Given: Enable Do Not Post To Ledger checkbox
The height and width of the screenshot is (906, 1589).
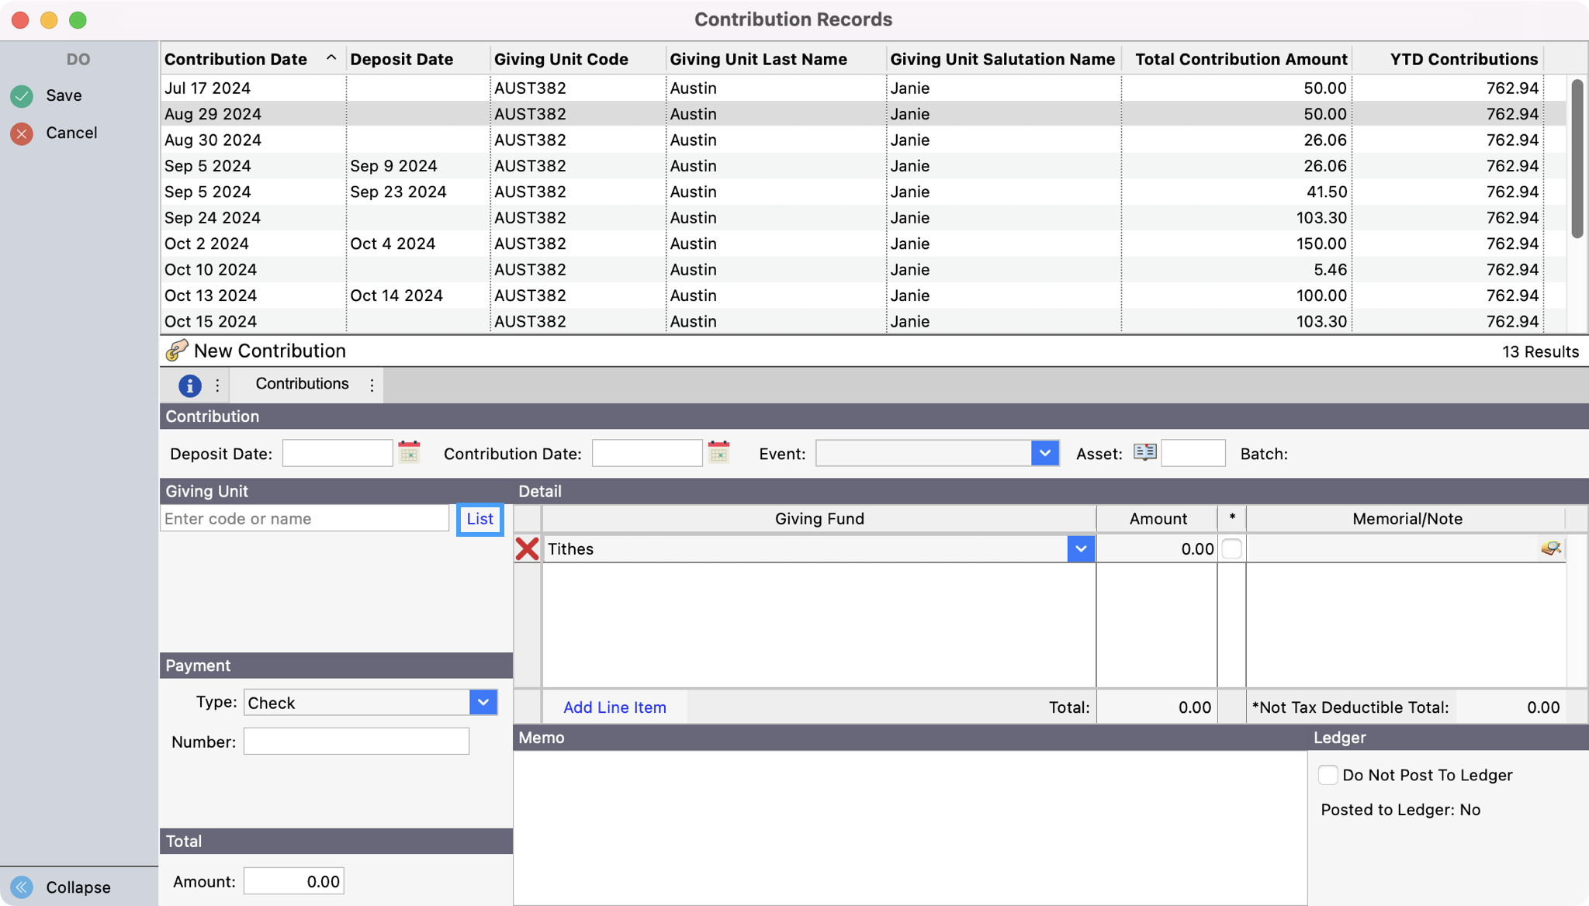Looking at the screenshot, I should (1328, 775).
